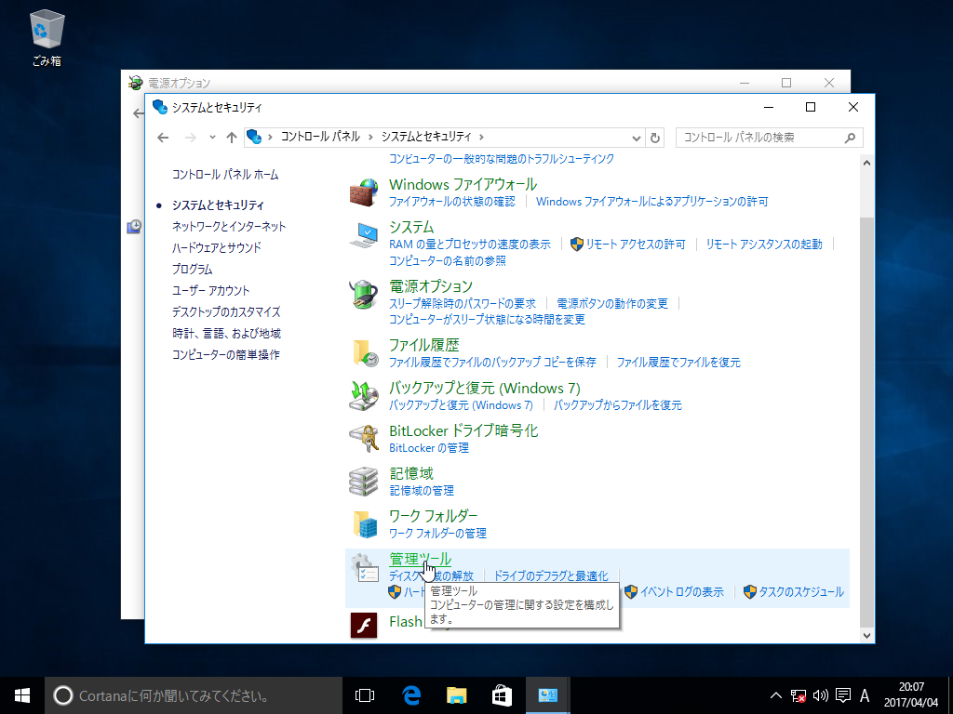Click the Control Panel icon in address bar
Viewport: 953px width, 714px height.
pos(255,138)
